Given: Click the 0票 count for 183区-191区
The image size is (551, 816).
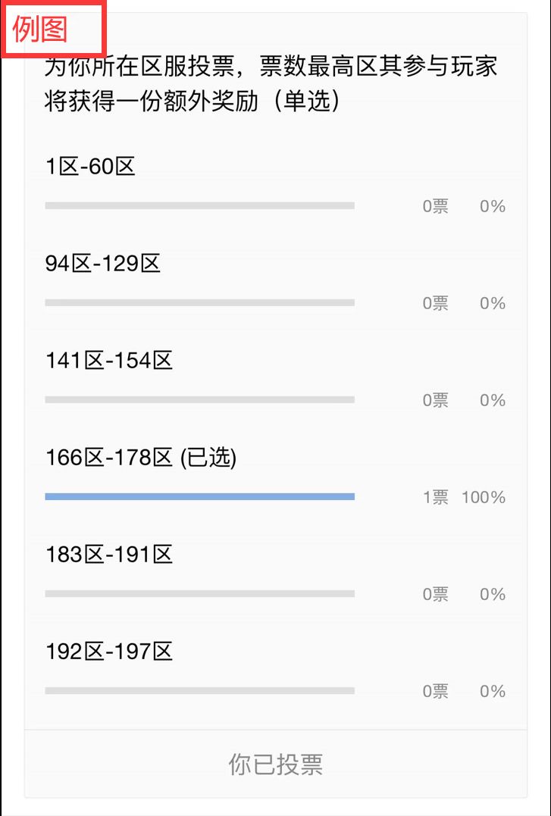Looking at the screenshot, I should [x=436, y=595].
